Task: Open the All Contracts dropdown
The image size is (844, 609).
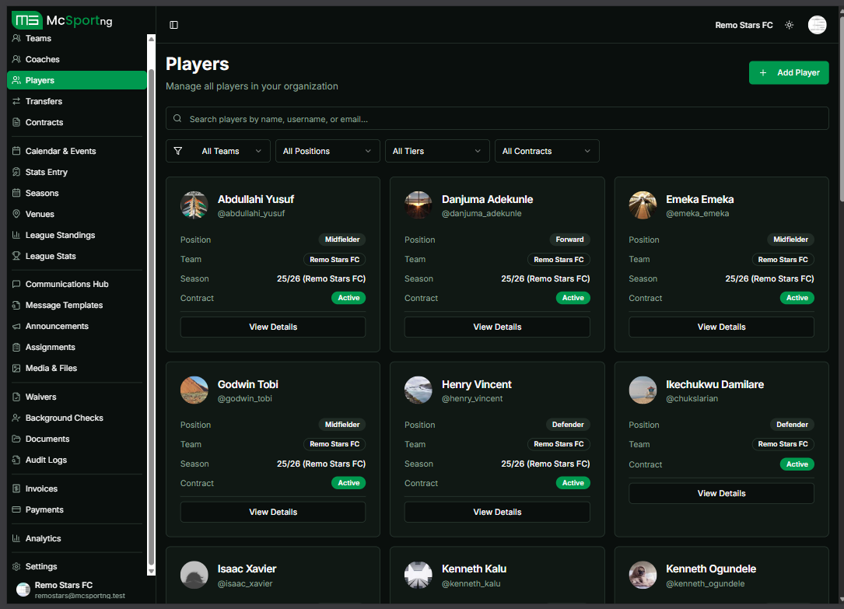Action: coord(547,150)
